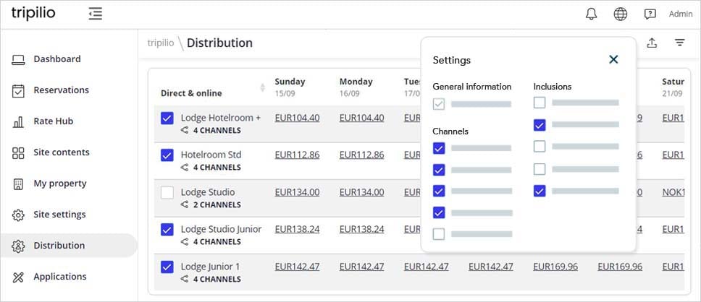
Task: Check the Lodge Studio row checkbox
Action: [167, 192]
